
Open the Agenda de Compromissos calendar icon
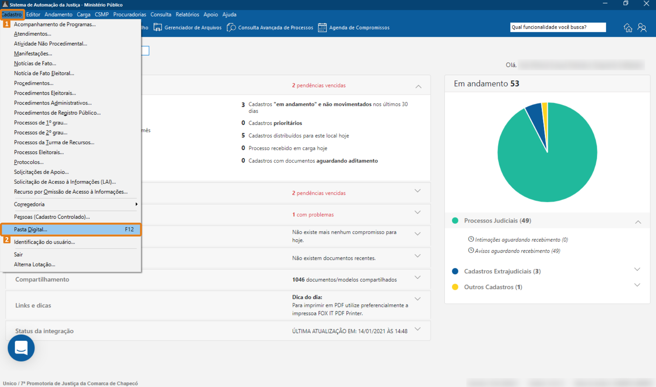[x=322, y=27]
